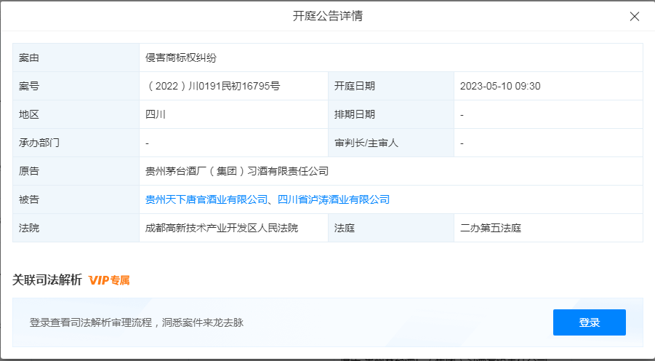Click the 法庭 label cell
655x361 pixels.
pyautogui.click(x=391, y=228)
